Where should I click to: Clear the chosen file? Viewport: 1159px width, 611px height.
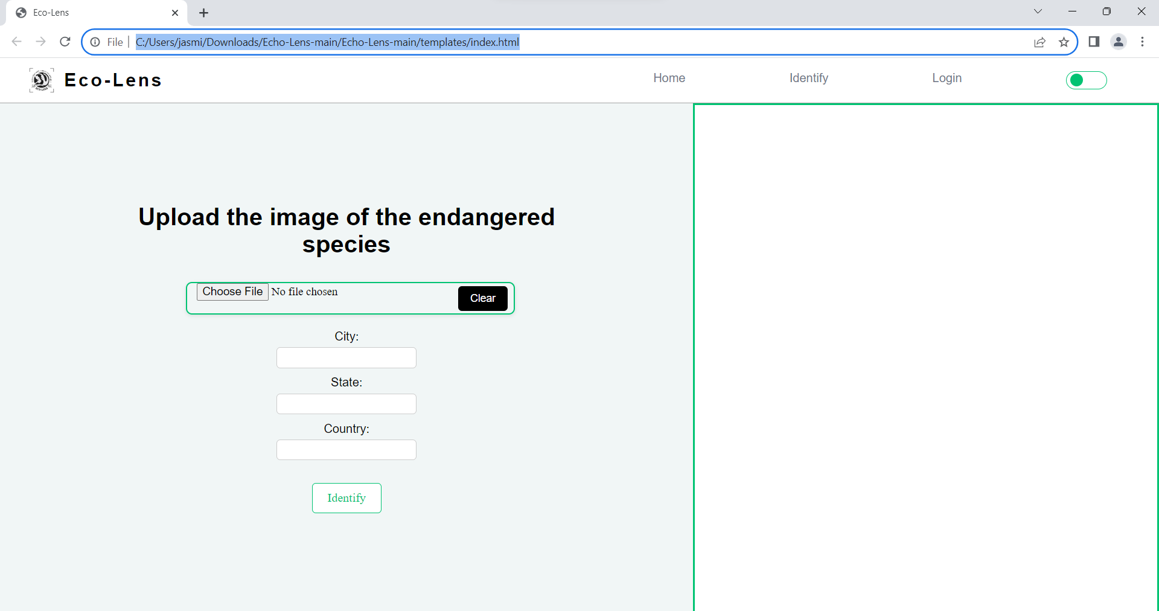click(483, 298)
